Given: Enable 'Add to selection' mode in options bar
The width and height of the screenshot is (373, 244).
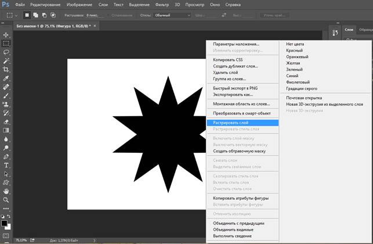Looking at the screenshot, I should coord(35,15).
